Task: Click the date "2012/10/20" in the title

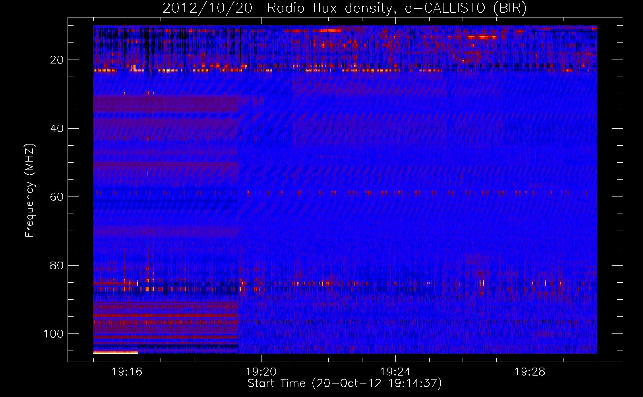Action: click(x=207, y=8)
